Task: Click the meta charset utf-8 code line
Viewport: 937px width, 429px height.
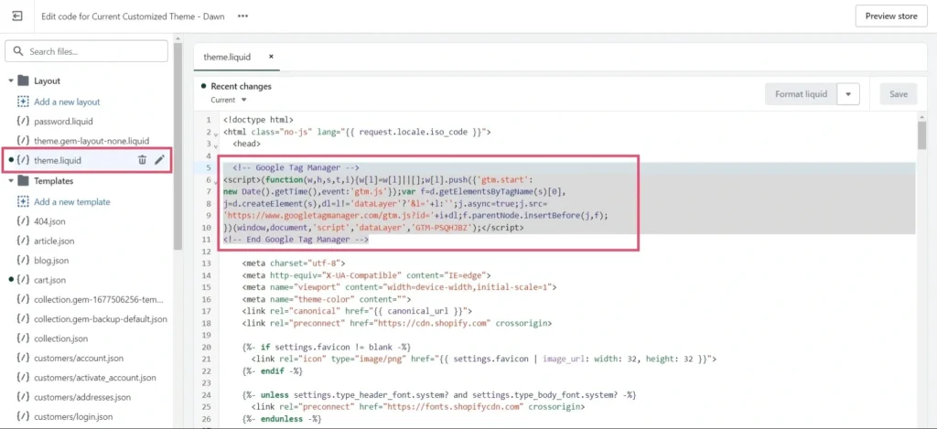Action: click(294, 263)
